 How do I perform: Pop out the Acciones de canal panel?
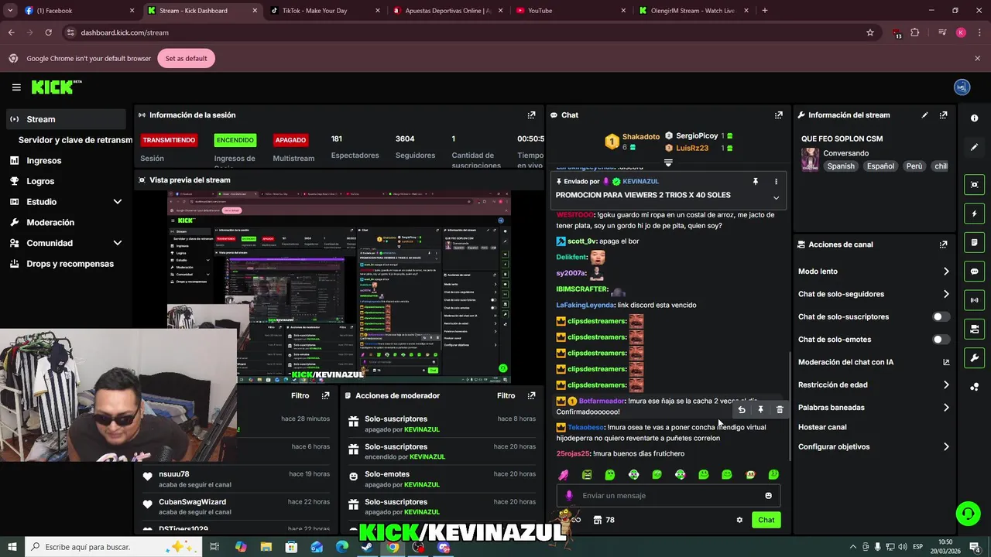(943, 244)
